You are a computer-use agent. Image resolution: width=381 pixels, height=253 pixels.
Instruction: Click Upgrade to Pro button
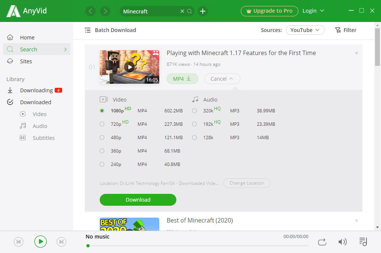point(269,11)
